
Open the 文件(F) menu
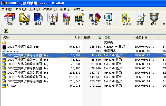click(7, 9)
